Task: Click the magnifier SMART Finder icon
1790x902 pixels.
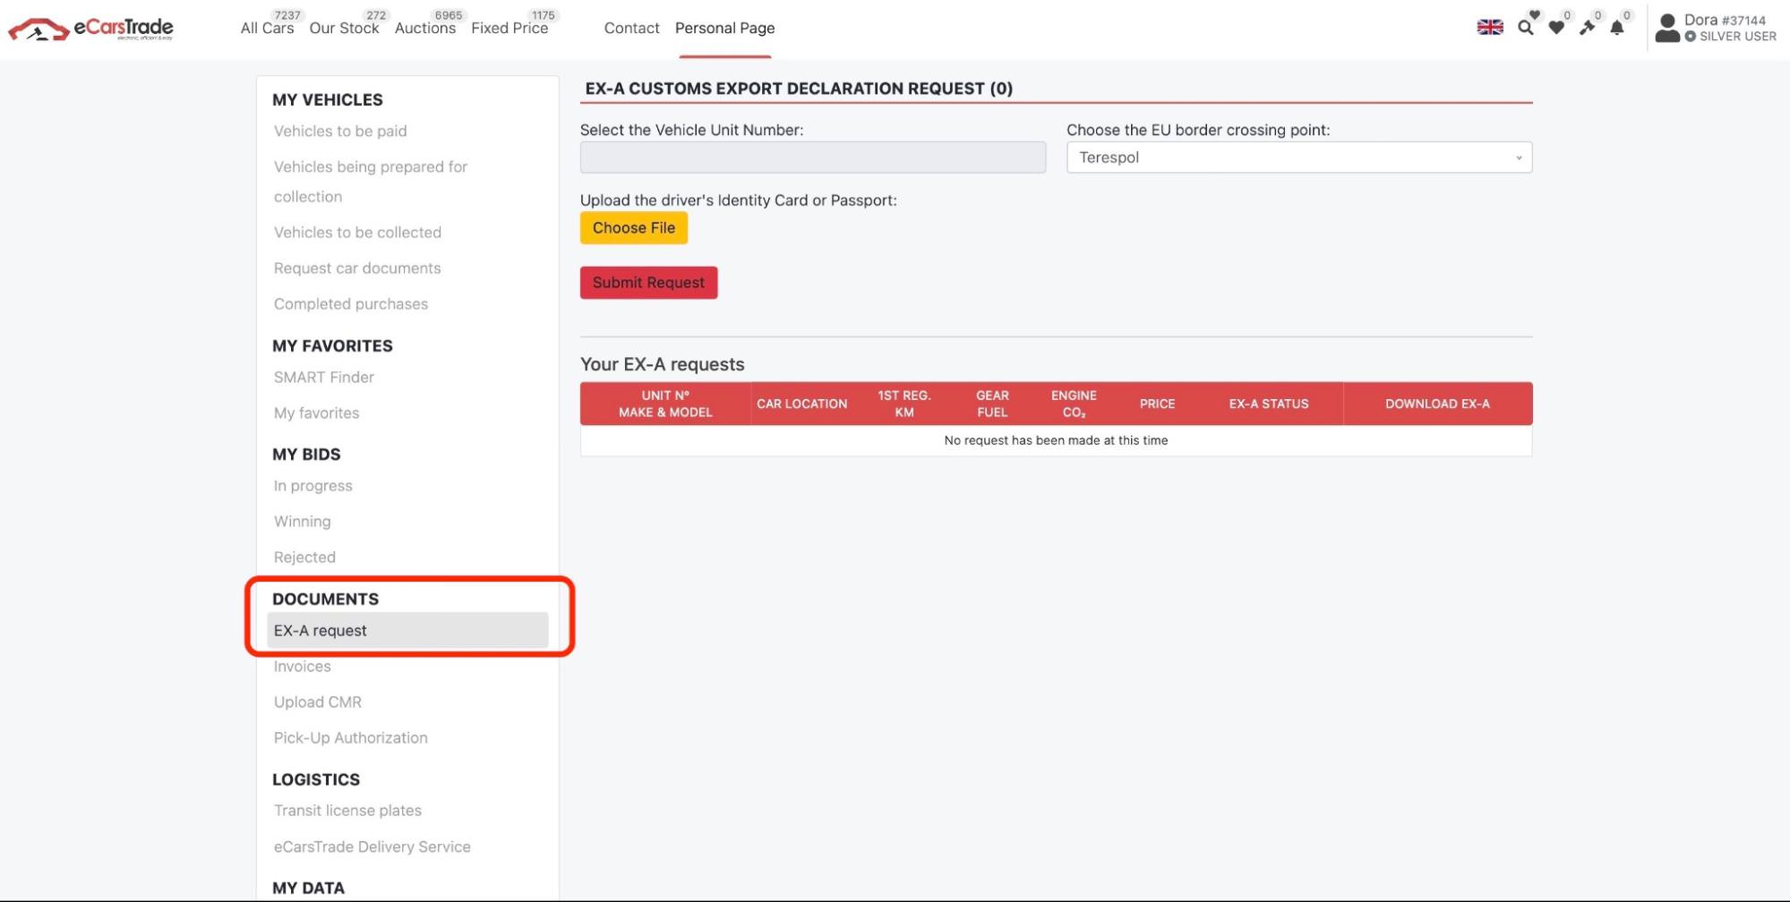Action: click(1525, 28)
